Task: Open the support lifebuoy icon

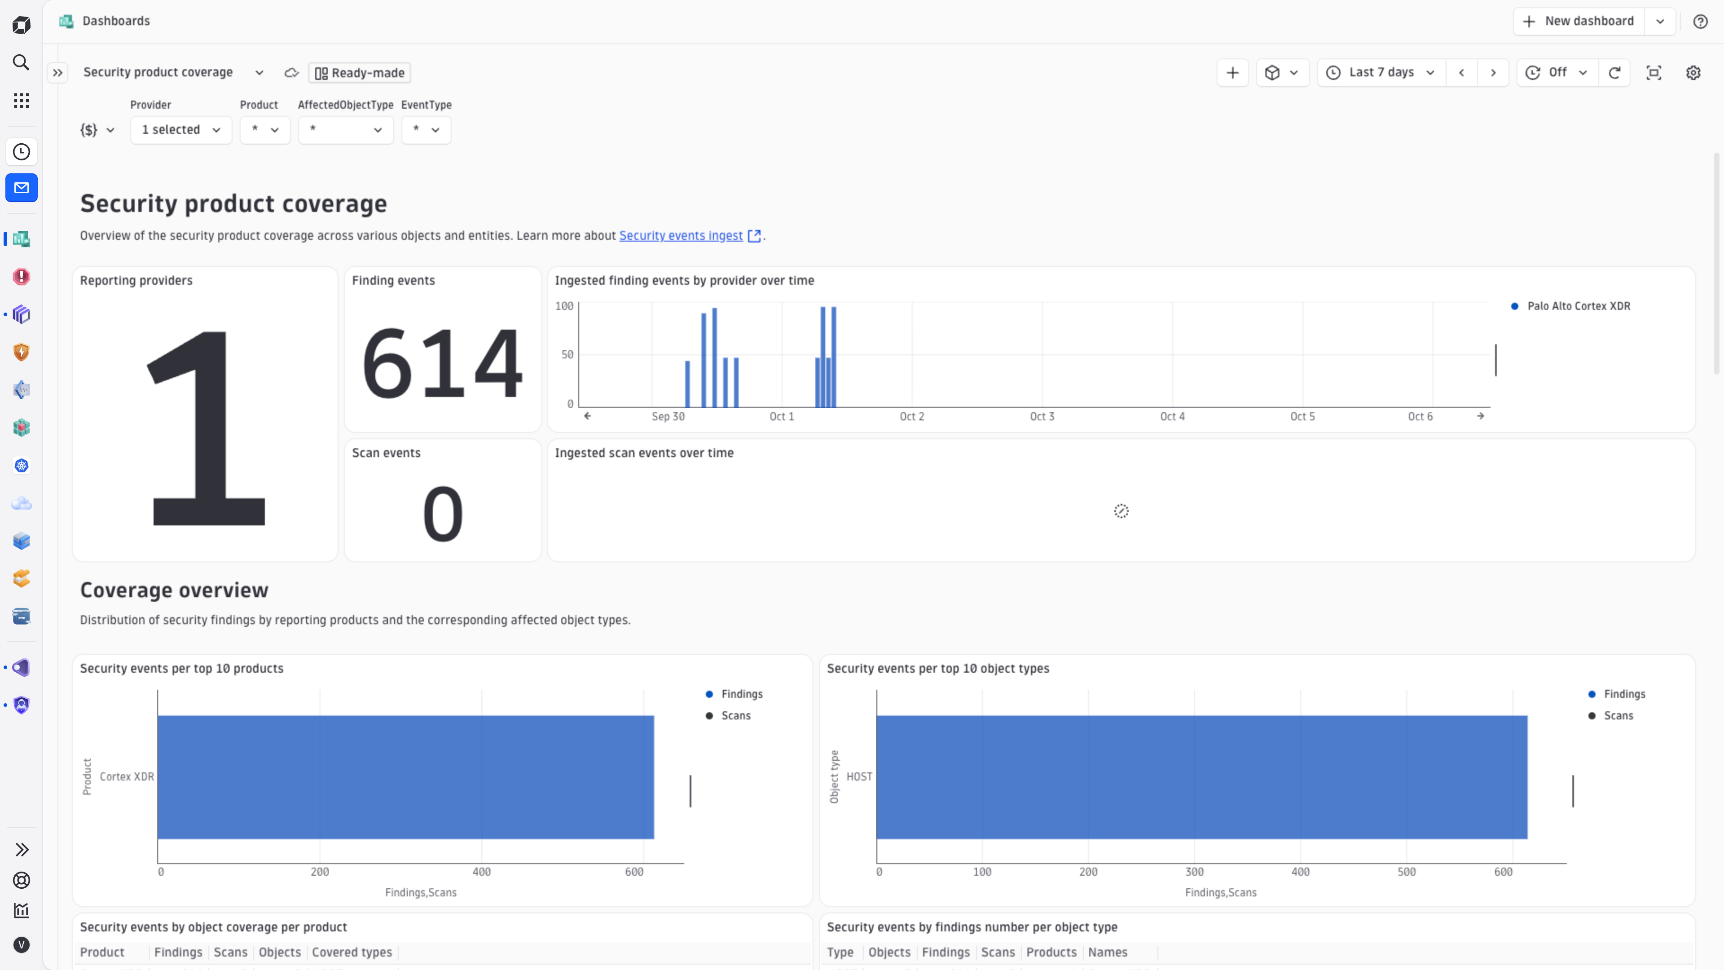Action: (x=22, y=880)
